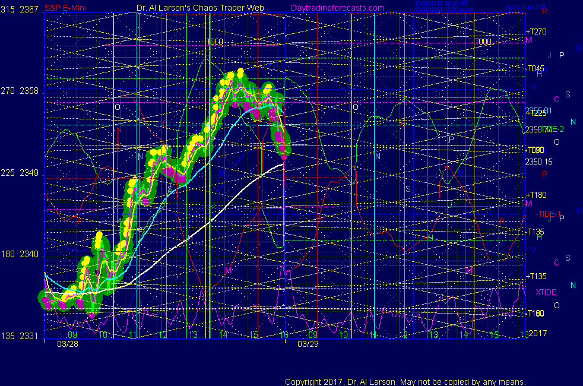Select the Dr. Al Larson's Chaos Trader Web heading
The width and height of the screenshot is (583, 386).
tap(200, 8)
